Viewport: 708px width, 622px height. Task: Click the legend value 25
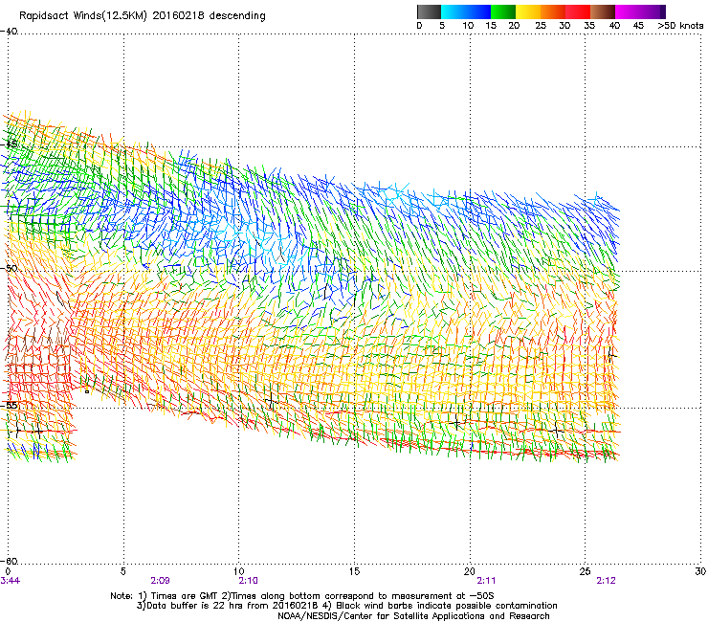[x=541, y=26]
